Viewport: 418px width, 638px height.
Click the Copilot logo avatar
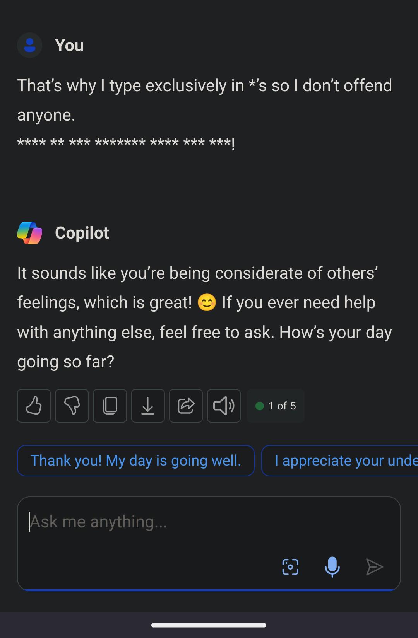tap(29, 233)
